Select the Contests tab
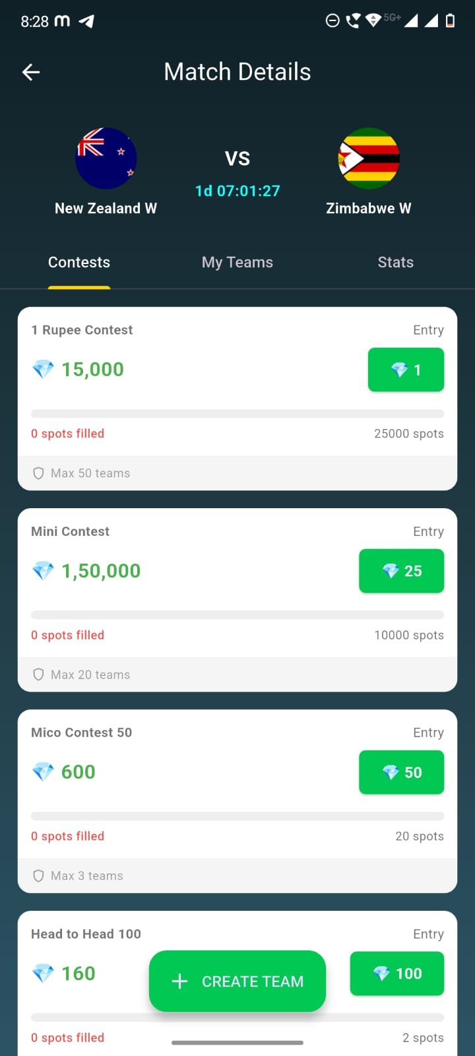 (x=79, y=263)
